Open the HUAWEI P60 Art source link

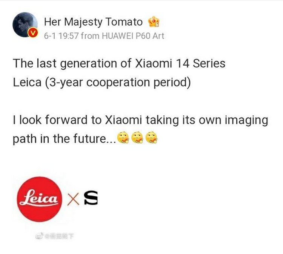[x=133, y=36]
